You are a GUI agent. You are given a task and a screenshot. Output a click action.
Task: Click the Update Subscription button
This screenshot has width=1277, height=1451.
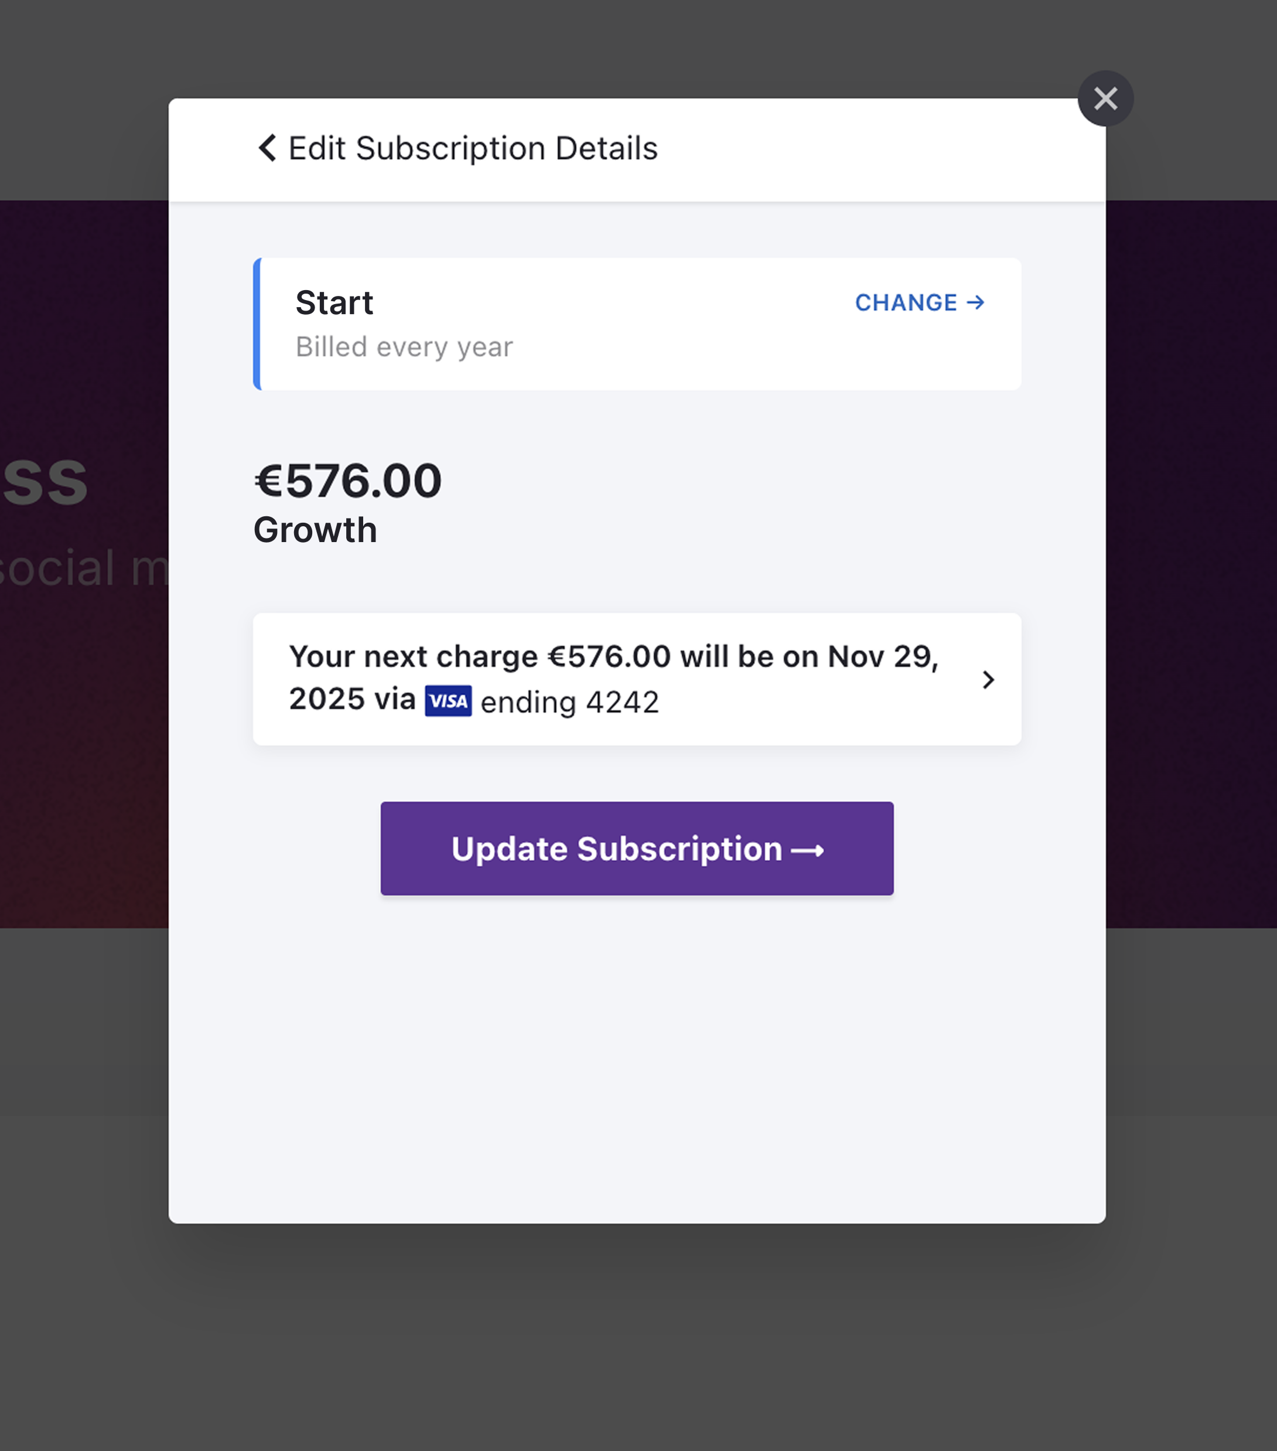637,849
